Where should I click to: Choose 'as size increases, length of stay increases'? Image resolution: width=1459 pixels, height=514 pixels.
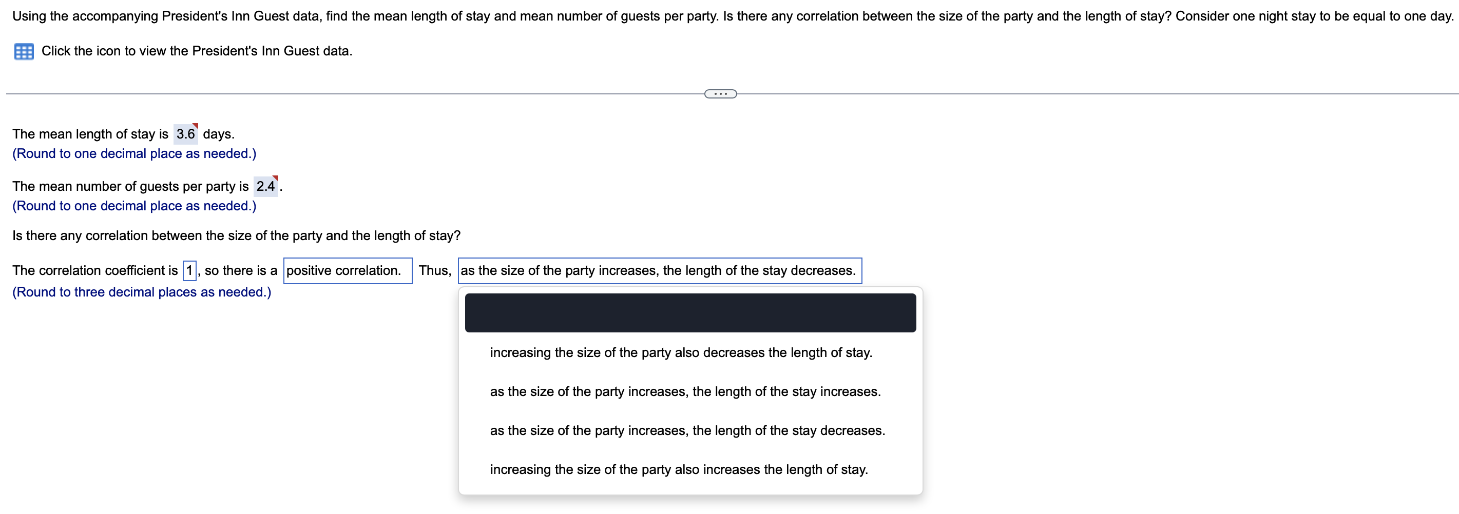pos(690,392)
